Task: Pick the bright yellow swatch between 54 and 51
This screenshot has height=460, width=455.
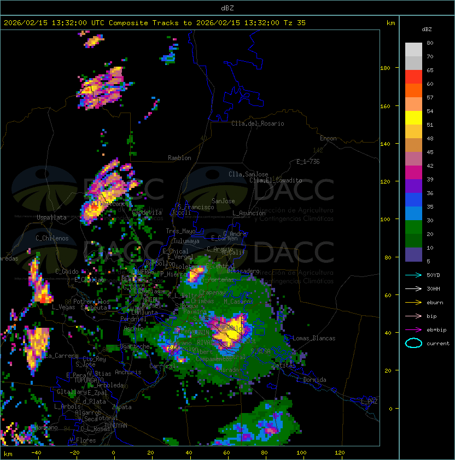Action: 413,117
